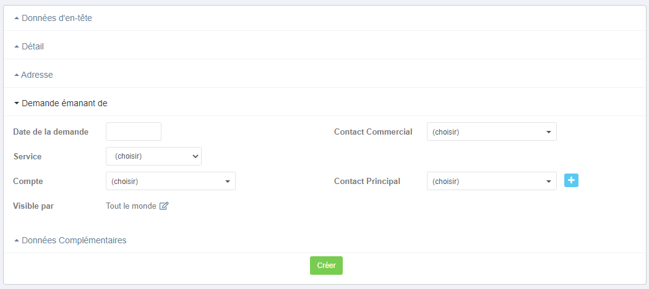The image size is (649, 289).
Task: Click the caret icon before Détail
Action: point(17,47)
